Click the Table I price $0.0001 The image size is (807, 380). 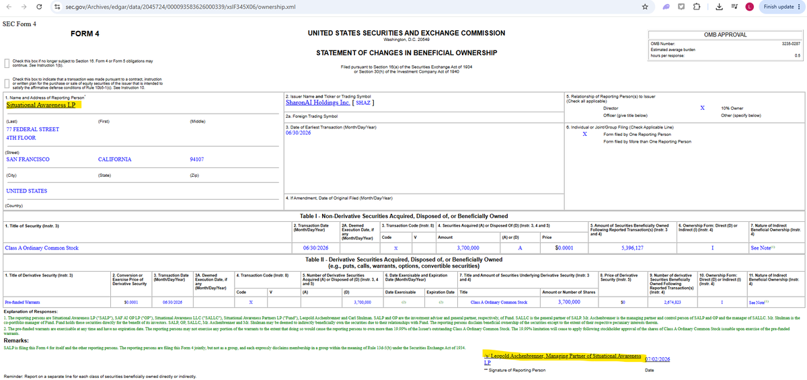[564, 248]
